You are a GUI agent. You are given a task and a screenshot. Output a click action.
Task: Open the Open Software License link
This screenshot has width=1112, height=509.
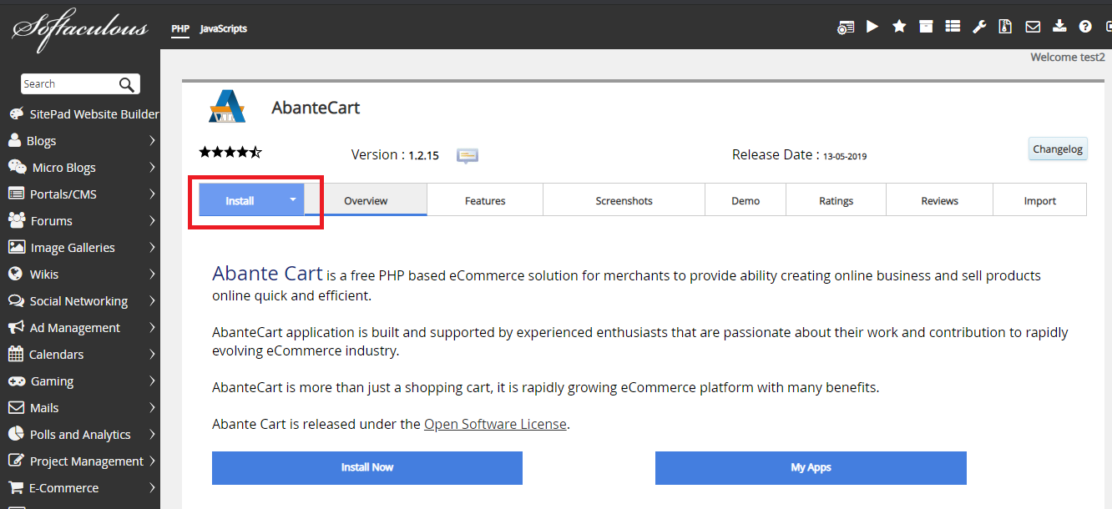pyautogui.click(x=495, y=424)
